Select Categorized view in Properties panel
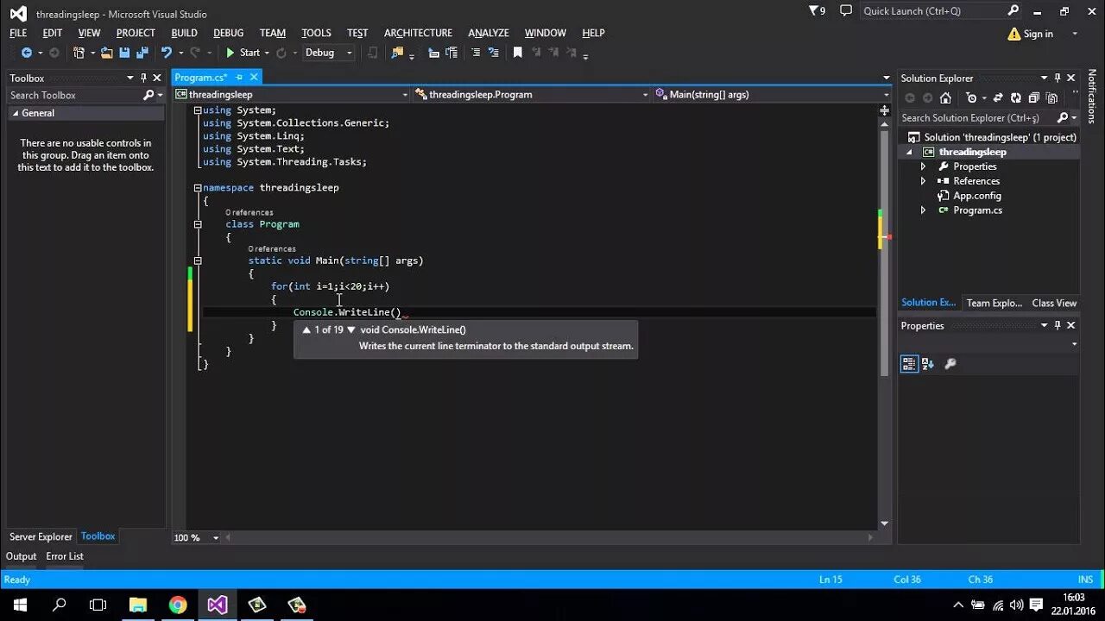 (909, 364)
